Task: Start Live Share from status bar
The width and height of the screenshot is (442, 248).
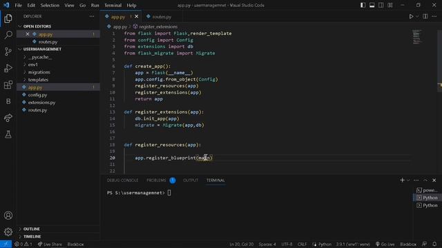Action: 50,244
